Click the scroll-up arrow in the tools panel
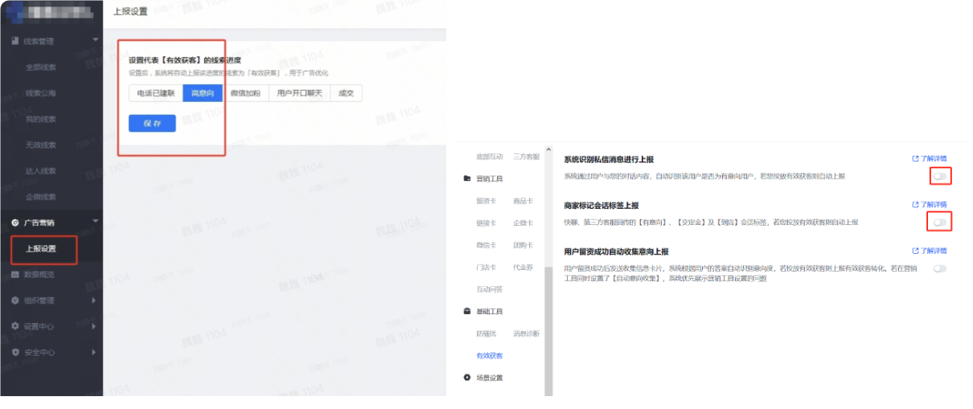Image resolution: width=973 pixels, height=409 pixels. [x=548, y=149]
